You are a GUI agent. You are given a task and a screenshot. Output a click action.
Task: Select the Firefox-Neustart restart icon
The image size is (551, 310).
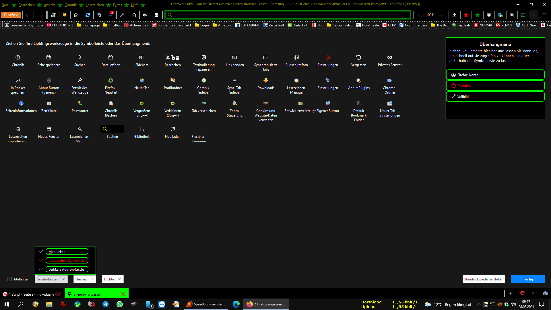click(111, 80)
